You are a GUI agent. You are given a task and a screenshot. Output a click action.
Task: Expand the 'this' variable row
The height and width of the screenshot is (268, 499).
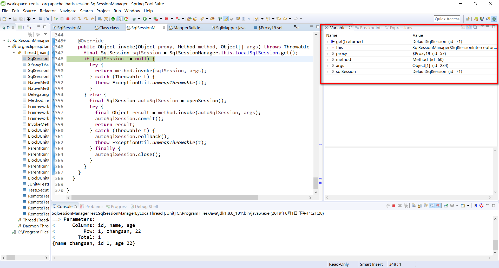click(327, 48)
